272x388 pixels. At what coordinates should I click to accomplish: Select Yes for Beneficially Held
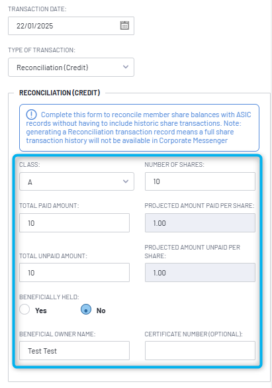click(x=24, y=309)
